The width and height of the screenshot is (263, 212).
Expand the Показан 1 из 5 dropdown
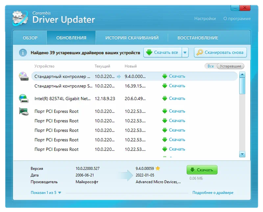point(46,193)
